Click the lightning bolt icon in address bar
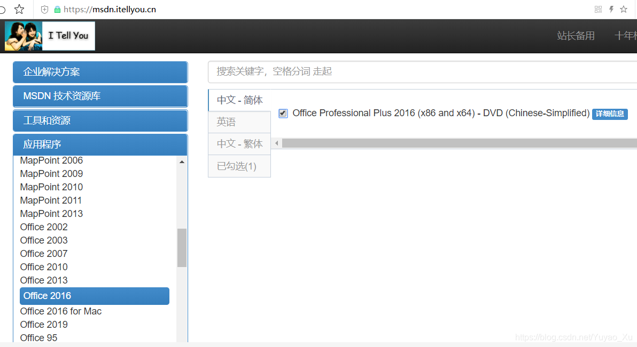Viewport: 637px width, 347px height. 611,9
